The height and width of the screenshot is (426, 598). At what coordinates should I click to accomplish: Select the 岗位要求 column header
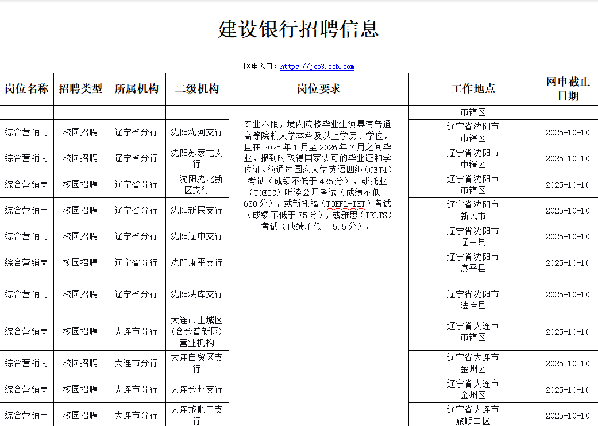pos(318,89)
